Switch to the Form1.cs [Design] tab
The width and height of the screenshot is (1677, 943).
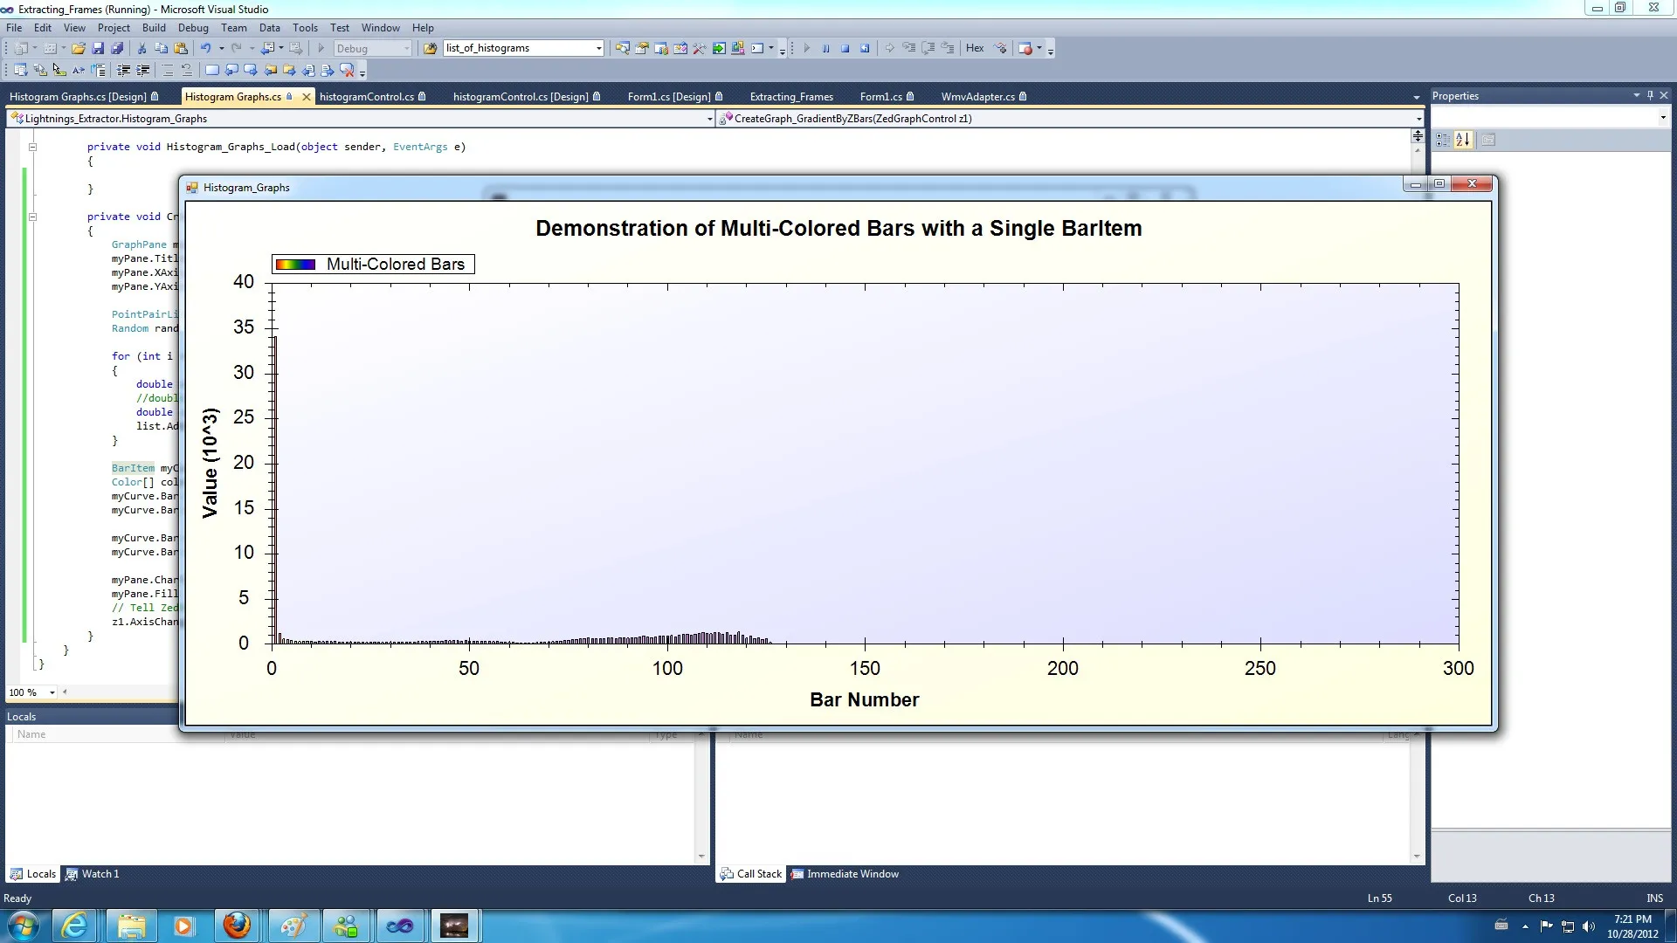tap(669, 97)
